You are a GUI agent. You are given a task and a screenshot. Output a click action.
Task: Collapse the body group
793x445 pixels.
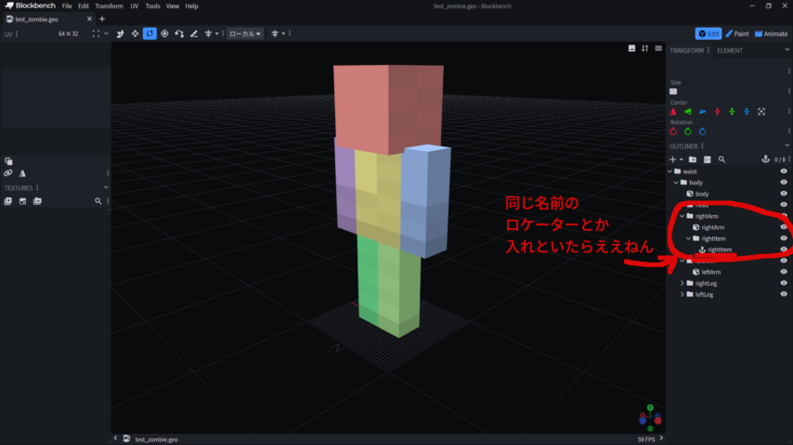tap(676, 183)
